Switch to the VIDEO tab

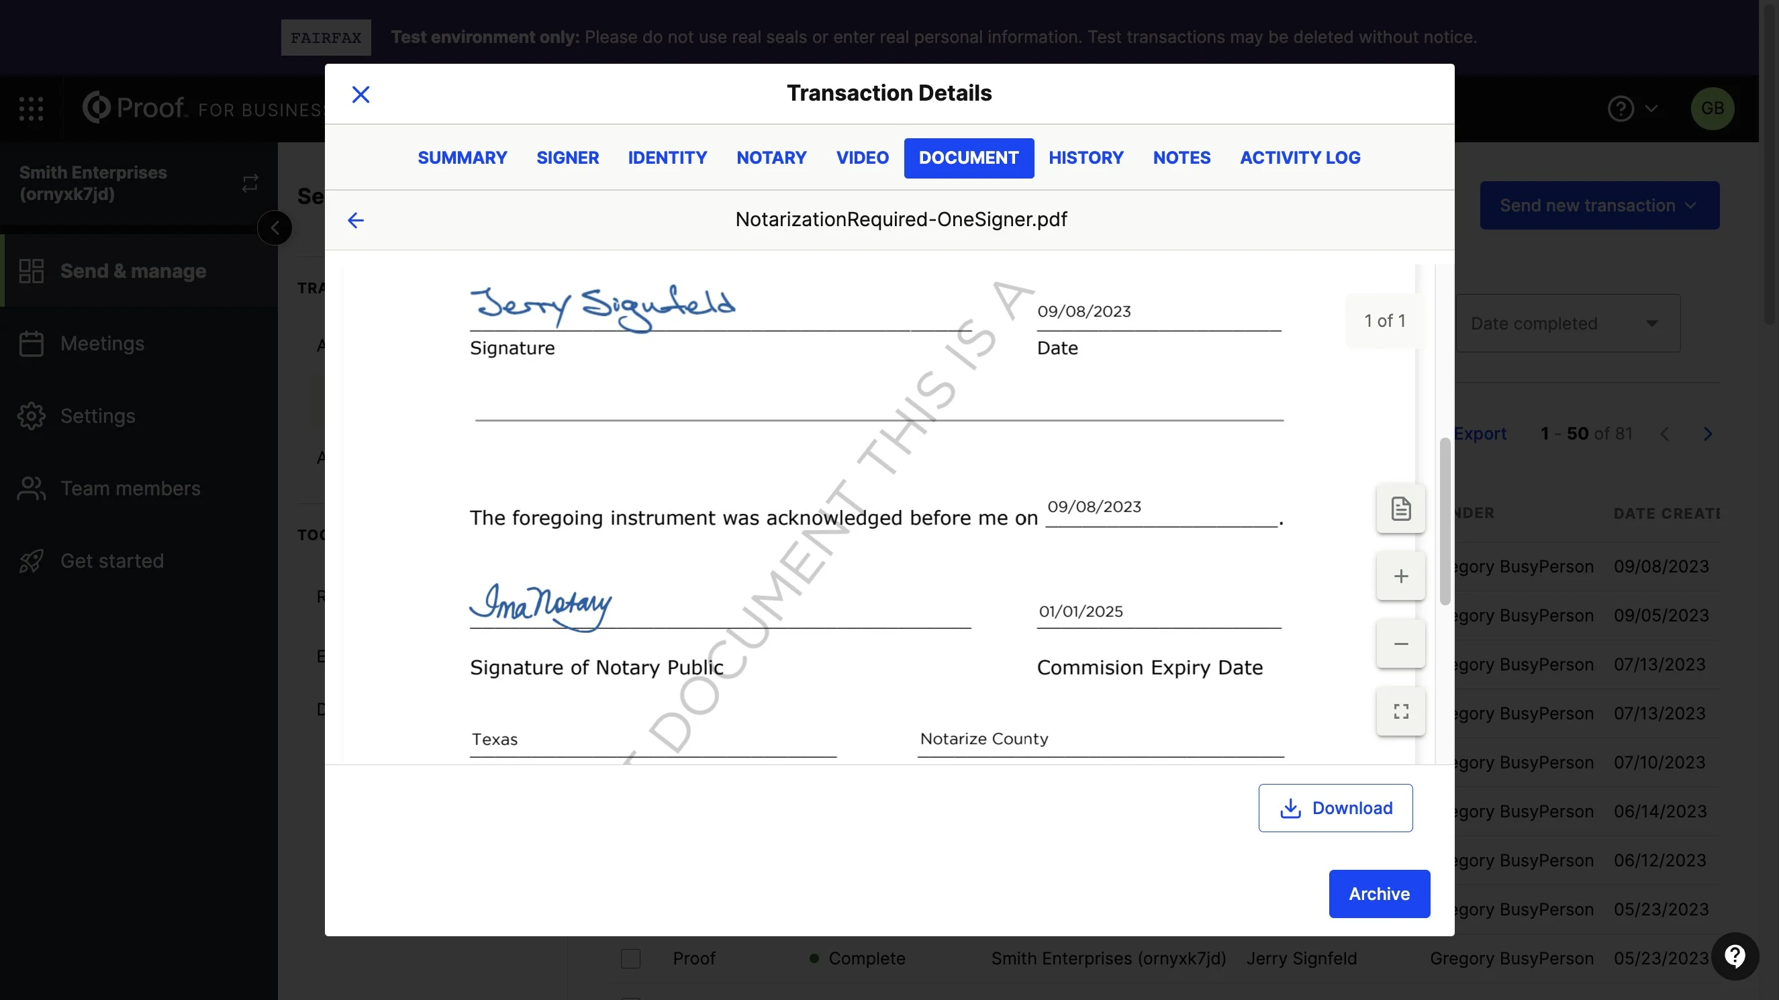click(862, 158)
